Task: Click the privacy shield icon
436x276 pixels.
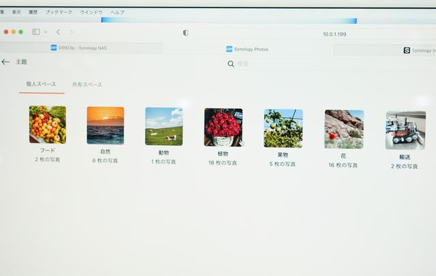Action: click(186, 33)
